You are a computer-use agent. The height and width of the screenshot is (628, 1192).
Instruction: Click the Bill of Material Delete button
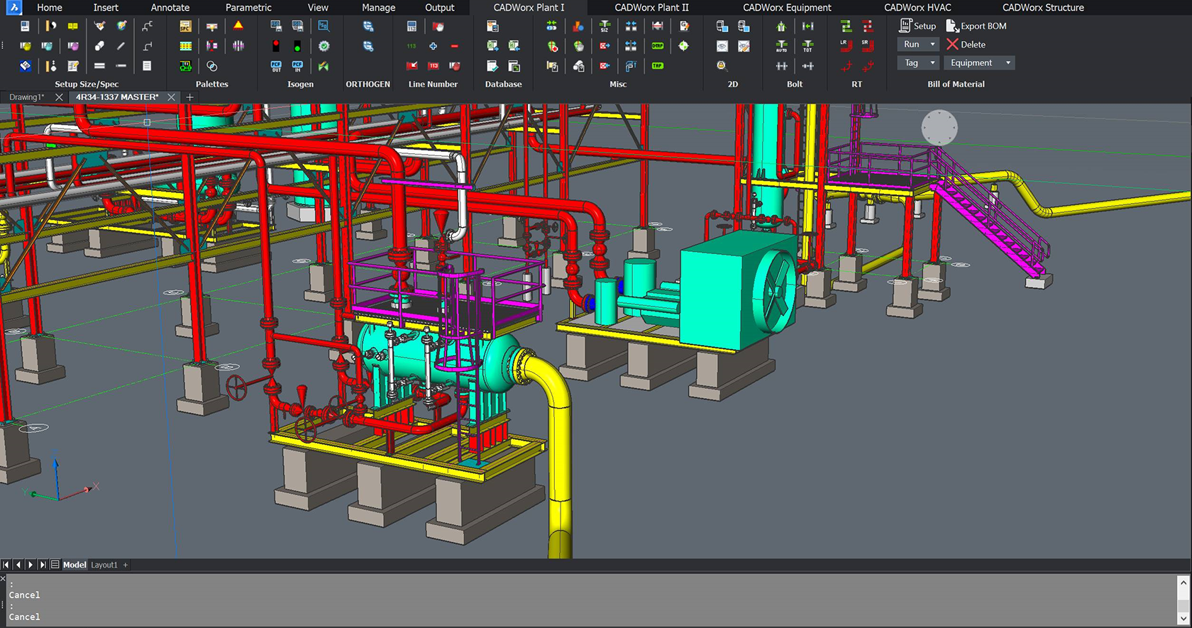(x=966, y=44)
